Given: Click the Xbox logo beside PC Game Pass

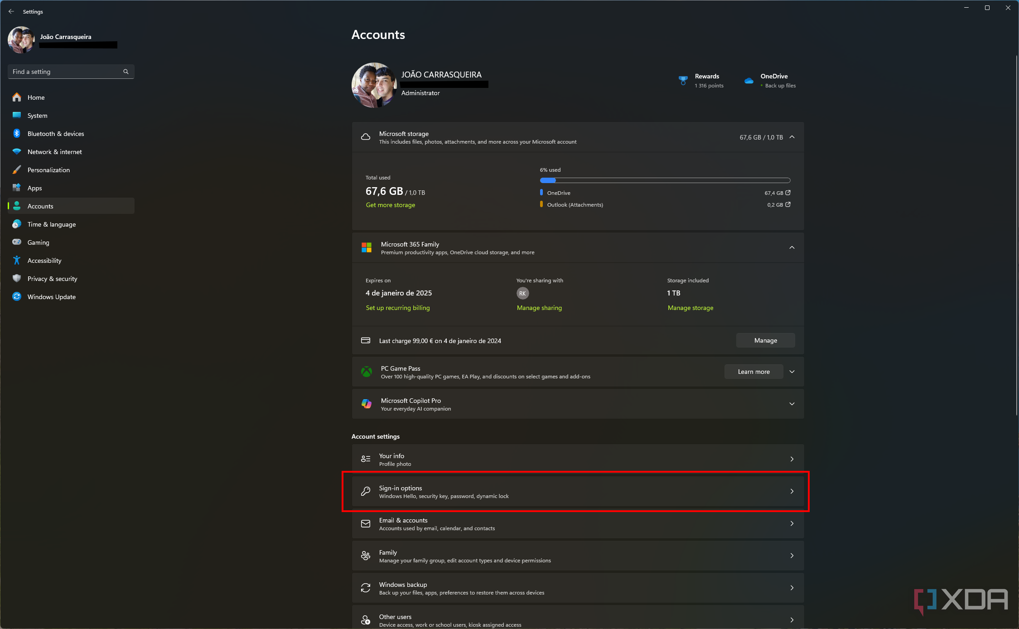Looking at the screenshot, I should (x=367, y=372).
